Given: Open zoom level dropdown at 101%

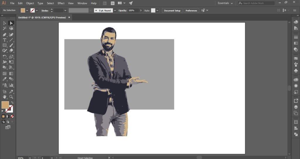Looking at the screenshot, I should (x=30, y=158).
